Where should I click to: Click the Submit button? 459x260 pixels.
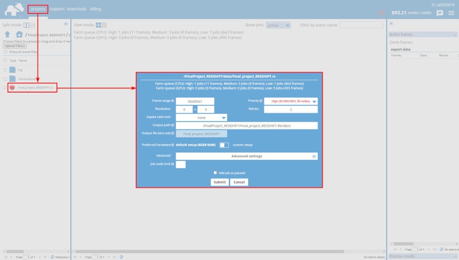220,182
